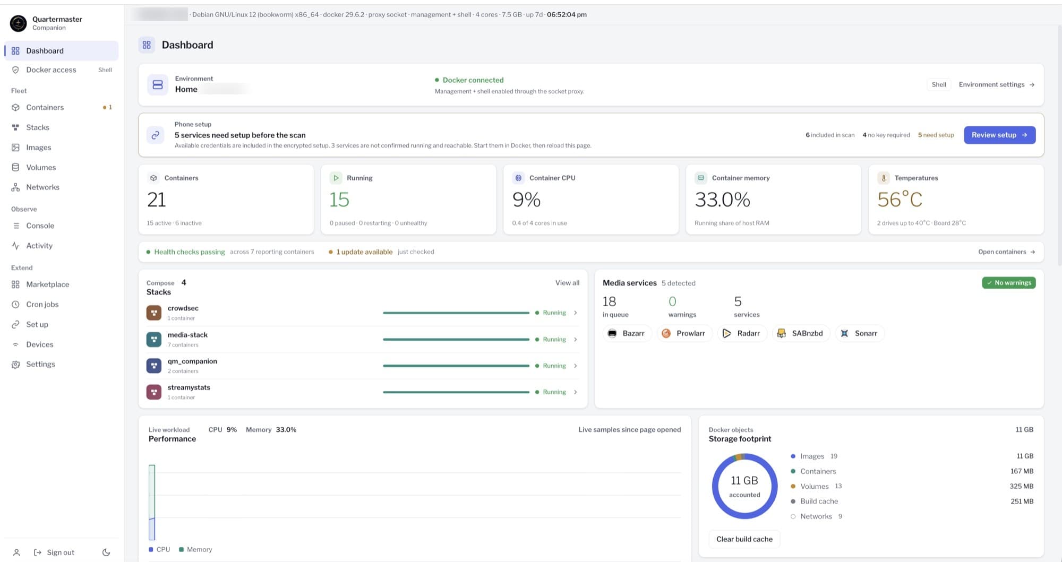
Task: Open the SABnzbd service chip
Action: 800,333
